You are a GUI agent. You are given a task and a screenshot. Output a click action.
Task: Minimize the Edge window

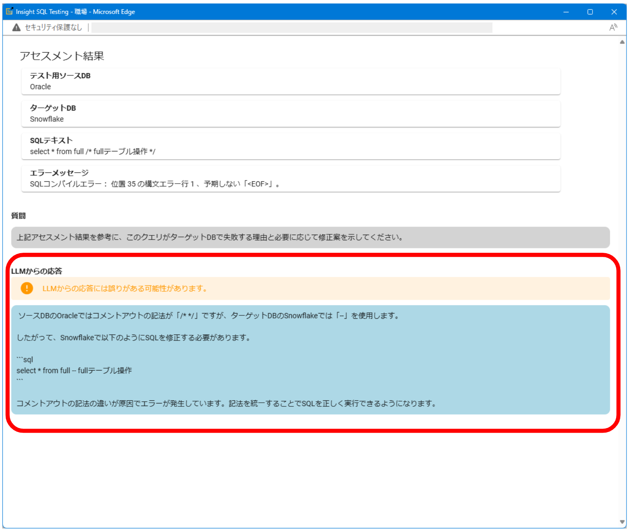(566, 12)
